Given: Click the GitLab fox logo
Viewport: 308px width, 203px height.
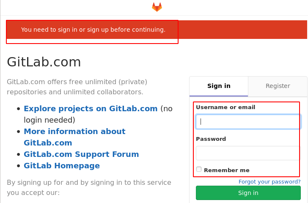Looking at the screenshot, I should click(x=157, y=7).
